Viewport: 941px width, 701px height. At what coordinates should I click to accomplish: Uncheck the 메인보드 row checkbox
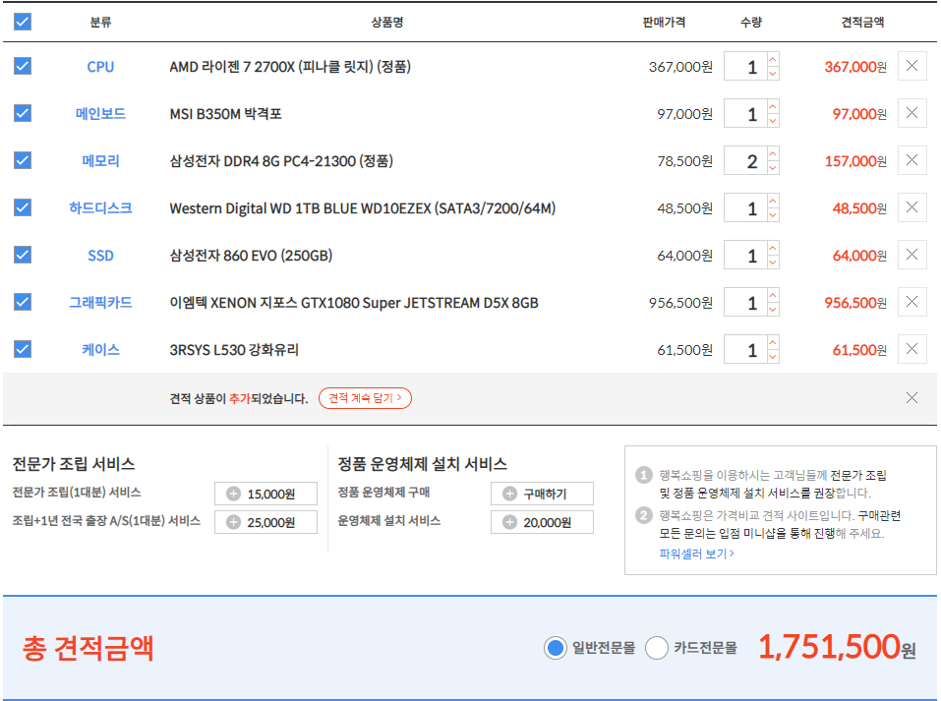[23, 113]
